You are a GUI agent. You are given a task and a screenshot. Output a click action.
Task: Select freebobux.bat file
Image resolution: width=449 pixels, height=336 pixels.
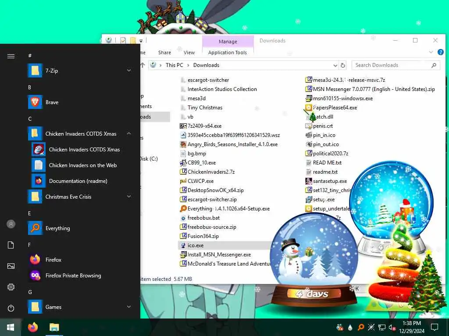tap(200, 218)
